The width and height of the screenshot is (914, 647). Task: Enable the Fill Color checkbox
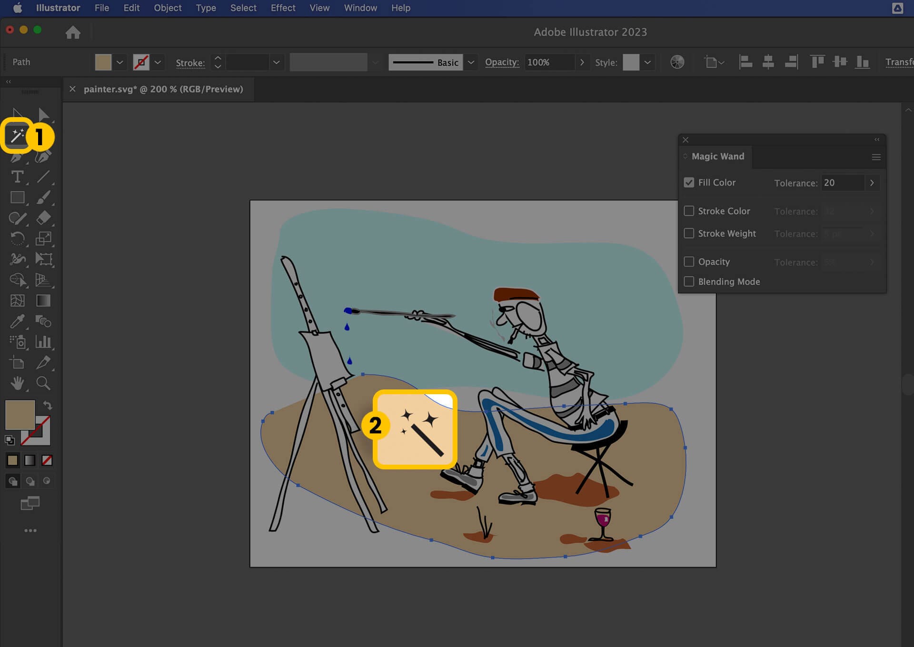click(689, 182)
